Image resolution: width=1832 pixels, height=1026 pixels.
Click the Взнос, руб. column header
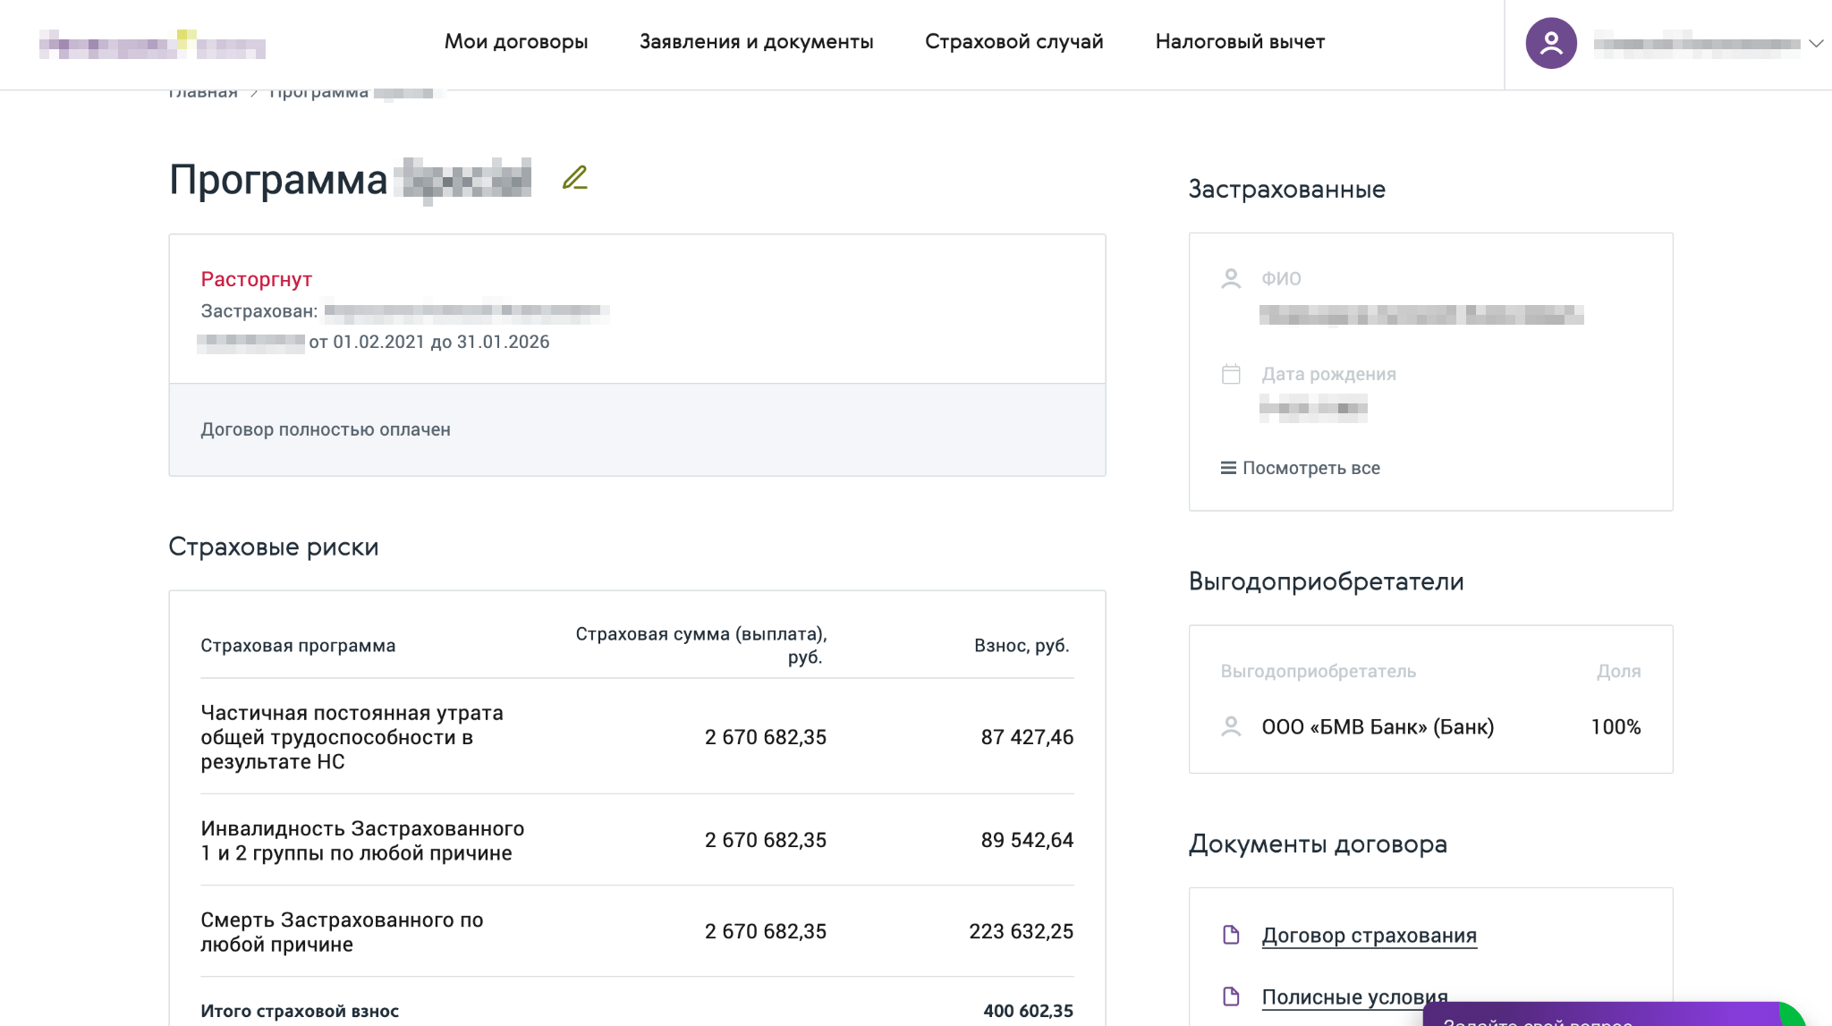pos(1022,646)
